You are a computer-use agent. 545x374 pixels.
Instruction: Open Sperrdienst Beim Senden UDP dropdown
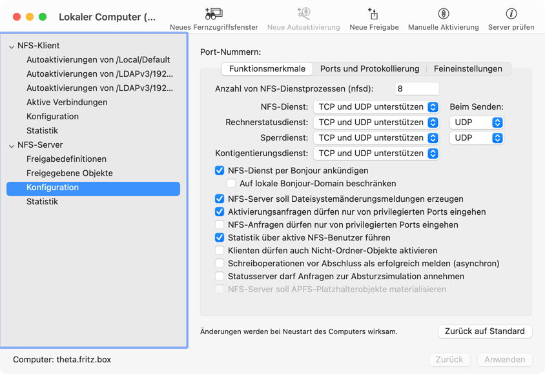(x=477, y=138)
